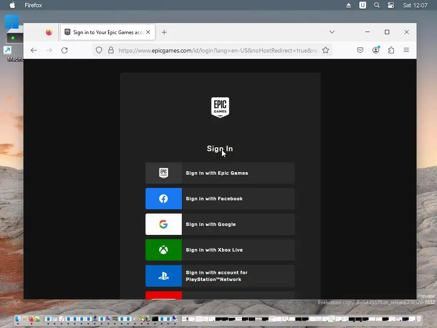Open Finder from the Dock

[18, 319]
